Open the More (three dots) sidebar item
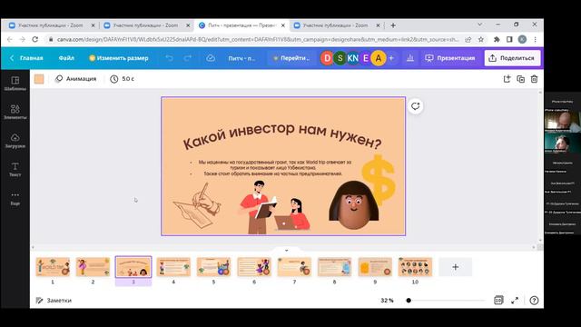Image resolution: width=581 pixels, height=327 pixels. pyautogui.click(x=15, y=198)
